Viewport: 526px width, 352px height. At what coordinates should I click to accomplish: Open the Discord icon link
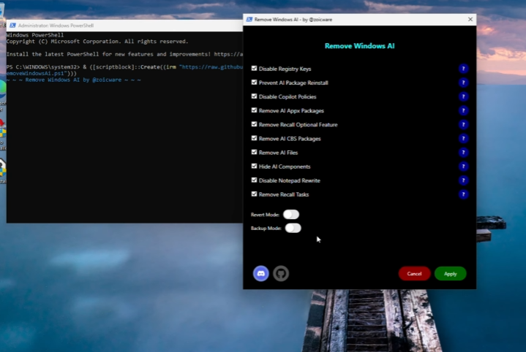pos(261,273)
